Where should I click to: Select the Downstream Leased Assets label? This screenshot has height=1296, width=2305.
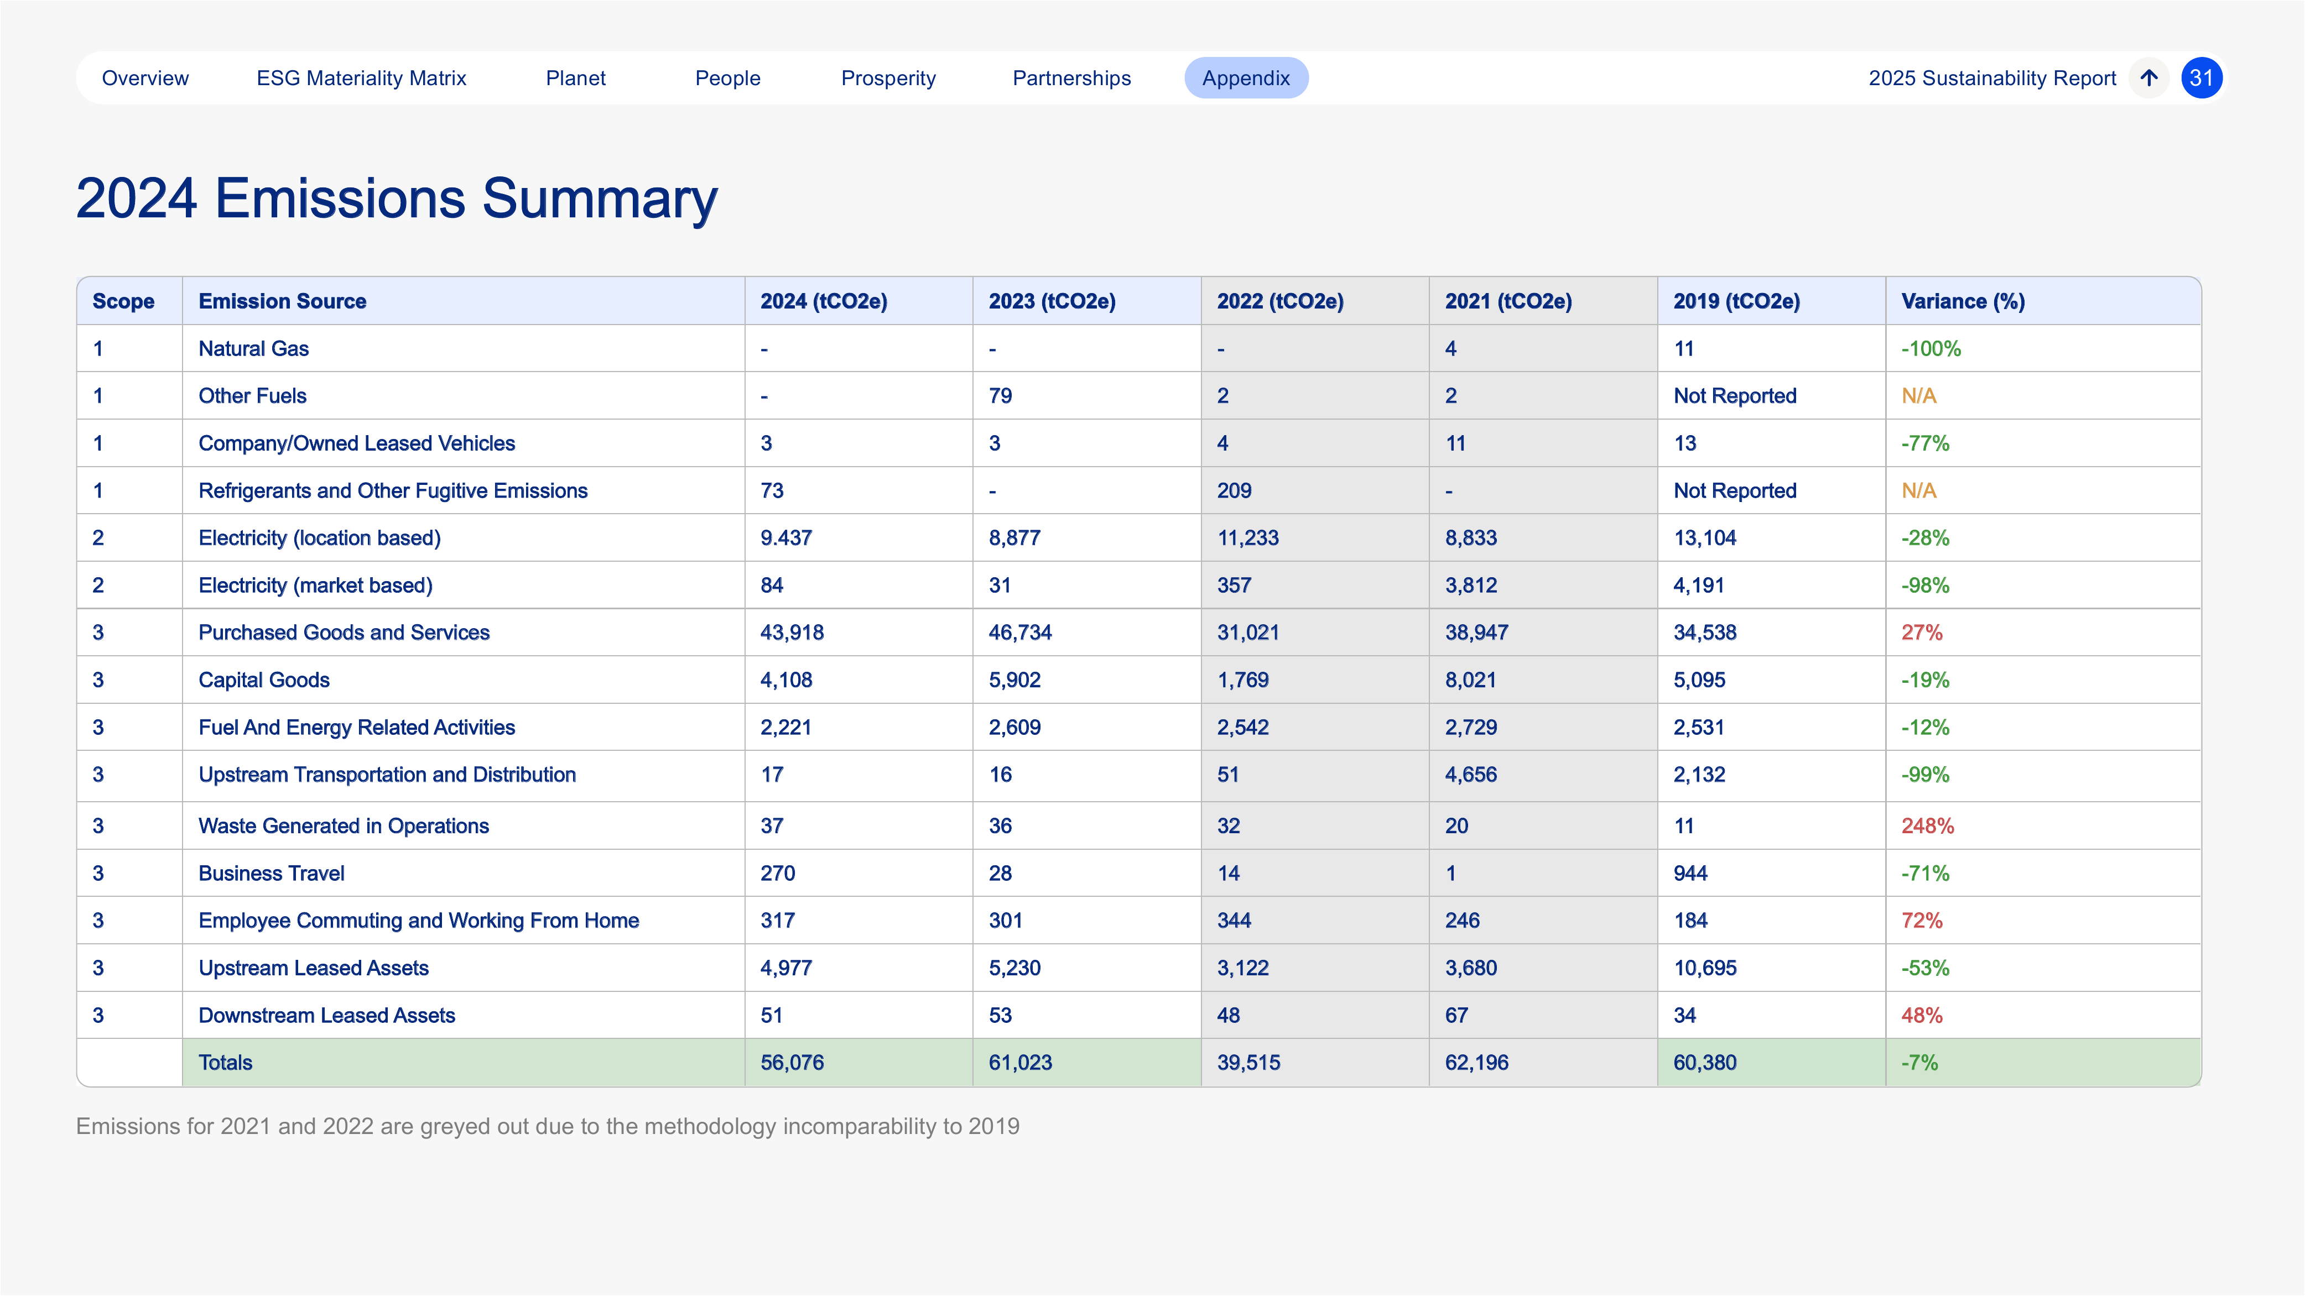326,1016
